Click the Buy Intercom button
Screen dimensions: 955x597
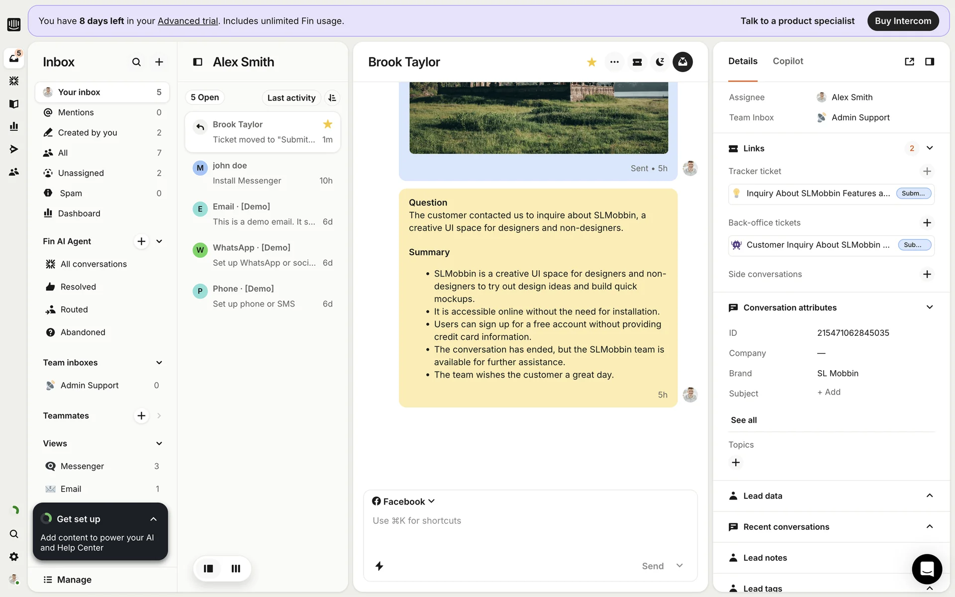[x=902, y=21]
